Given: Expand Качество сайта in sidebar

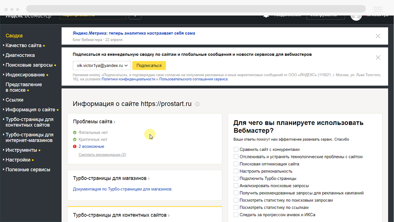Looking at the screenshot, I should tap(23, 46).
